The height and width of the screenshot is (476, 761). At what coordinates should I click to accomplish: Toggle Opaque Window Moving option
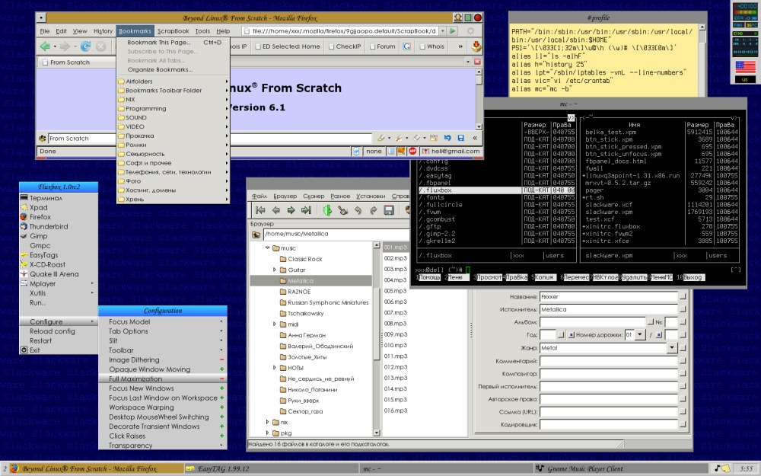click(x=162, y=369)
